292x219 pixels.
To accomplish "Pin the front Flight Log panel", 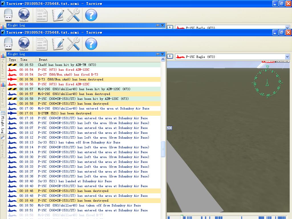I will 158,54.
